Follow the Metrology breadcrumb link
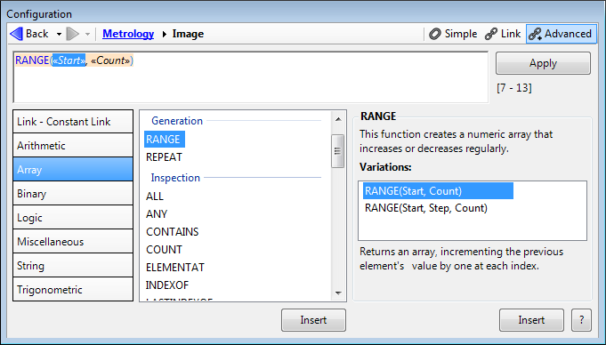The width and height of the screenshot is (606, 345). [x=128, y=34]
